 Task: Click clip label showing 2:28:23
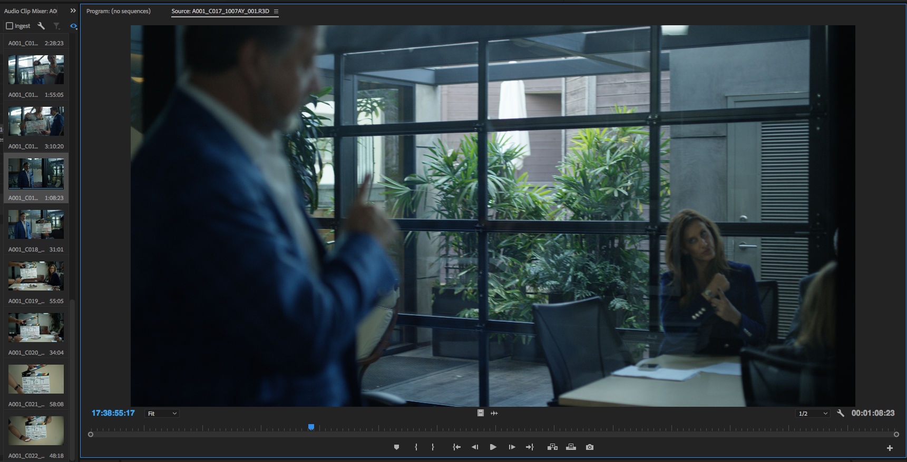coord(36,43)
